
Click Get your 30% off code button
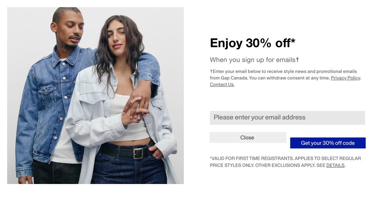[x=328, y=143]
